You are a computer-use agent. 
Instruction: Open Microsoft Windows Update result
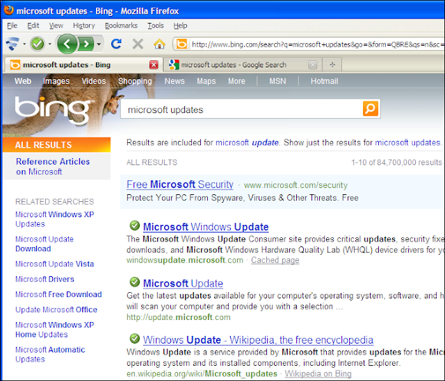click(206, 227)
